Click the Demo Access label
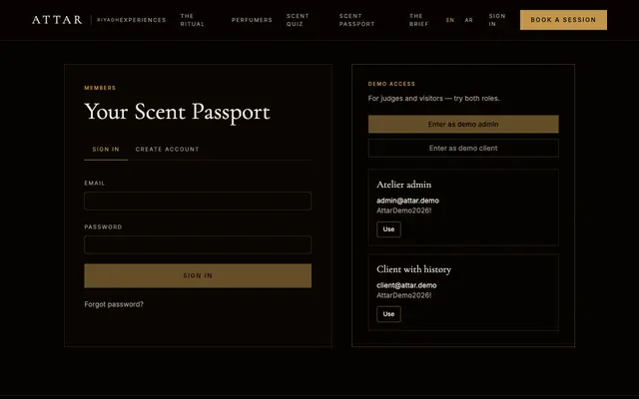Screen dimensions: 639x399 (391, 84)
